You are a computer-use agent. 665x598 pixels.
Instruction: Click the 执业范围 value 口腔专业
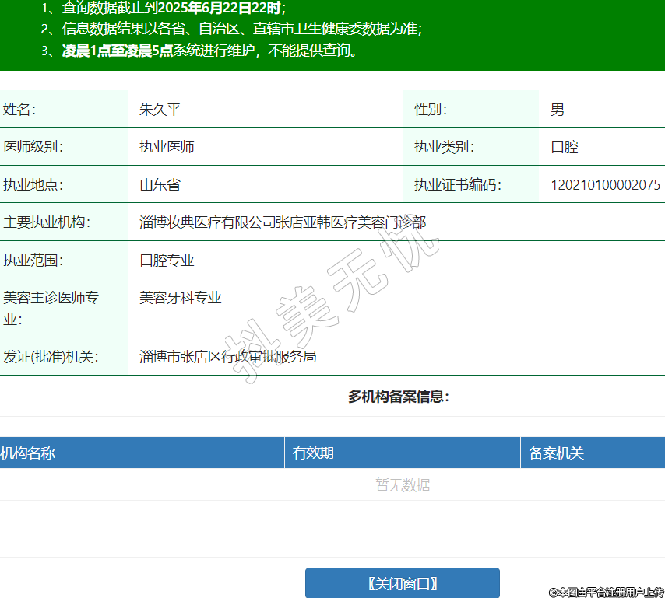tap(167, 261)
